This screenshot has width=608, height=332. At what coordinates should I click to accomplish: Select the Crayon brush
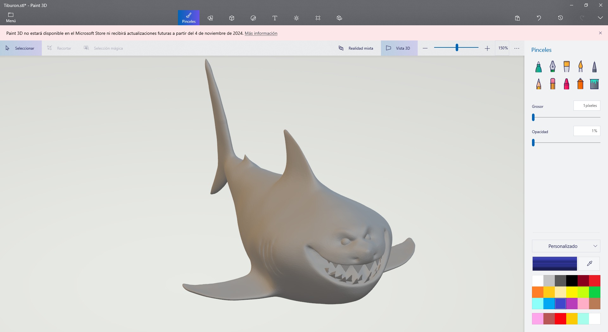(567, 84)
